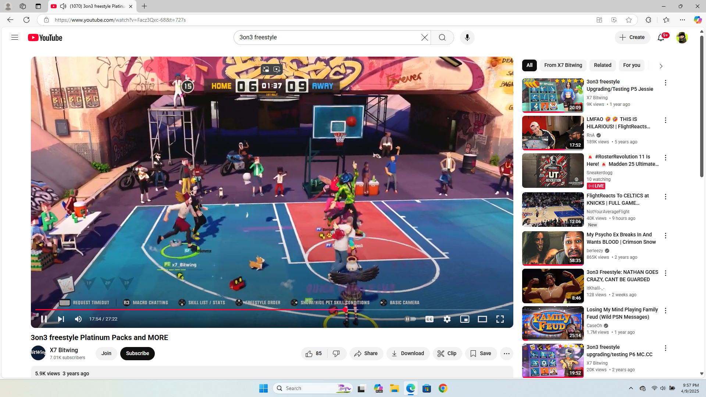Open the account avatar menu

(682, 37)
